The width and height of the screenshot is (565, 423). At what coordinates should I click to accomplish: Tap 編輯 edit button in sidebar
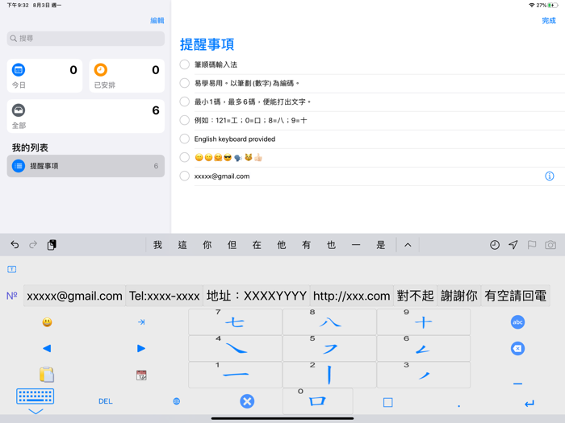[157, 20]
